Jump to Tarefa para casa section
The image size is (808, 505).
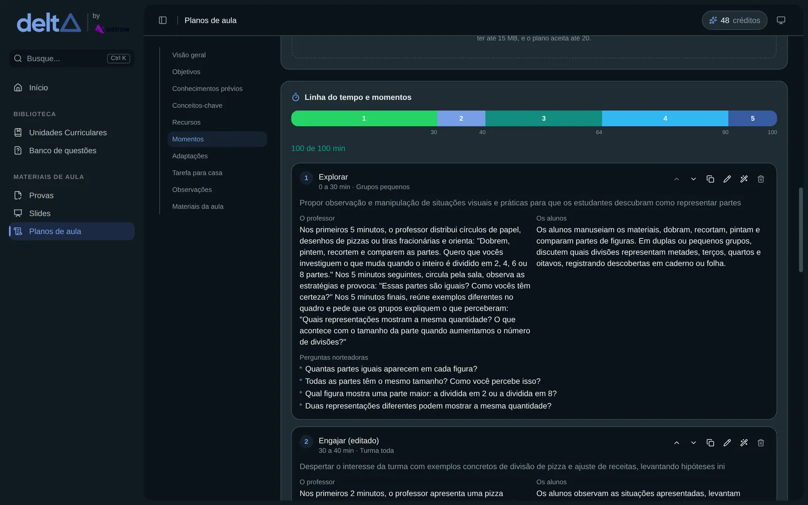(217, 173)
